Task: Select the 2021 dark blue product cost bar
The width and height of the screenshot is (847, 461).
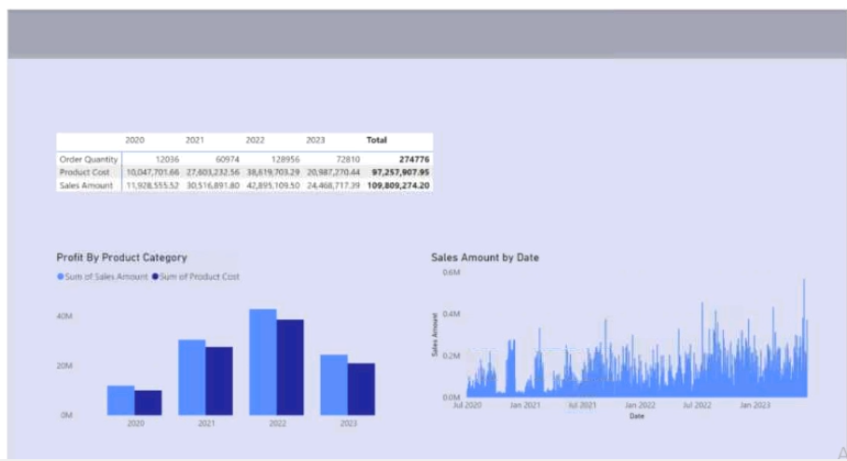Action: click(219, 381)
